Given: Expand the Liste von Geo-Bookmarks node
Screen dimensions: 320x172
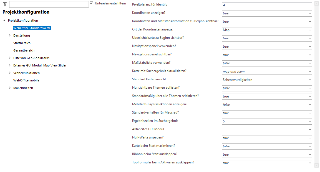Looking at the screenshot, I should tap(10, 58).
